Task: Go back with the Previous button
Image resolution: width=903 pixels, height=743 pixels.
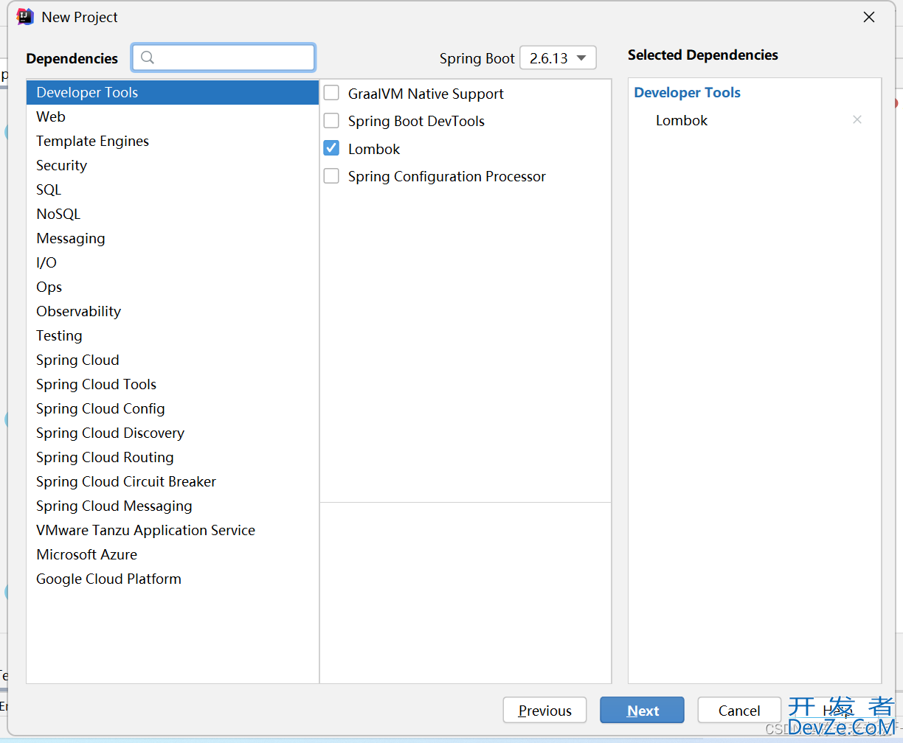Action: [x=544, y=711]
